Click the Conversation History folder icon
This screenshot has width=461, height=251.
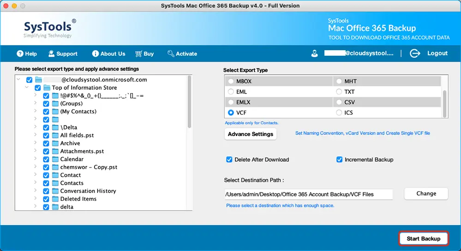[55, 191]
